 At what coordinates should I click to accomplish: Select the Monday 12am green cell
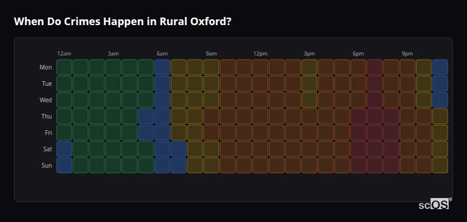pos(64,67)
